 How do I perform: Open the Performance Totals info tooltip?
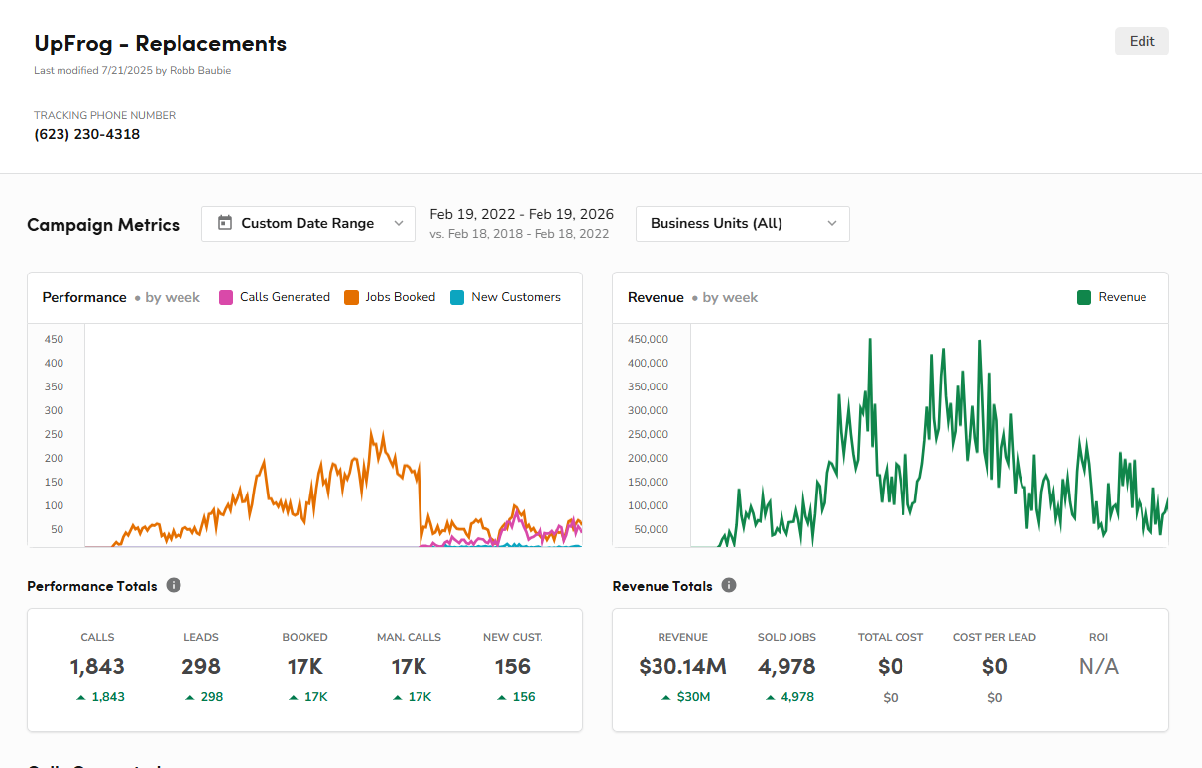coord(174,585)
